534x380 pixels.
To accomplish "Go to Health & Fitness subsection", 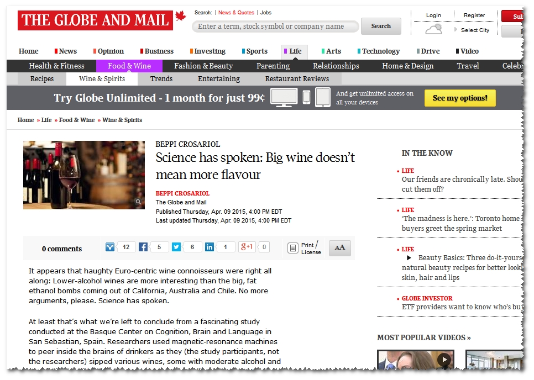I will pos(56,66).
